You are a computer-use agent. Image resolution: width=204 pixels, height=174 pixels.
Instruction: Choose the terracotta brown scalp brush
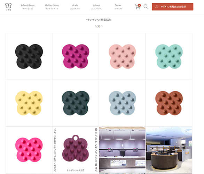click(169, 103)
